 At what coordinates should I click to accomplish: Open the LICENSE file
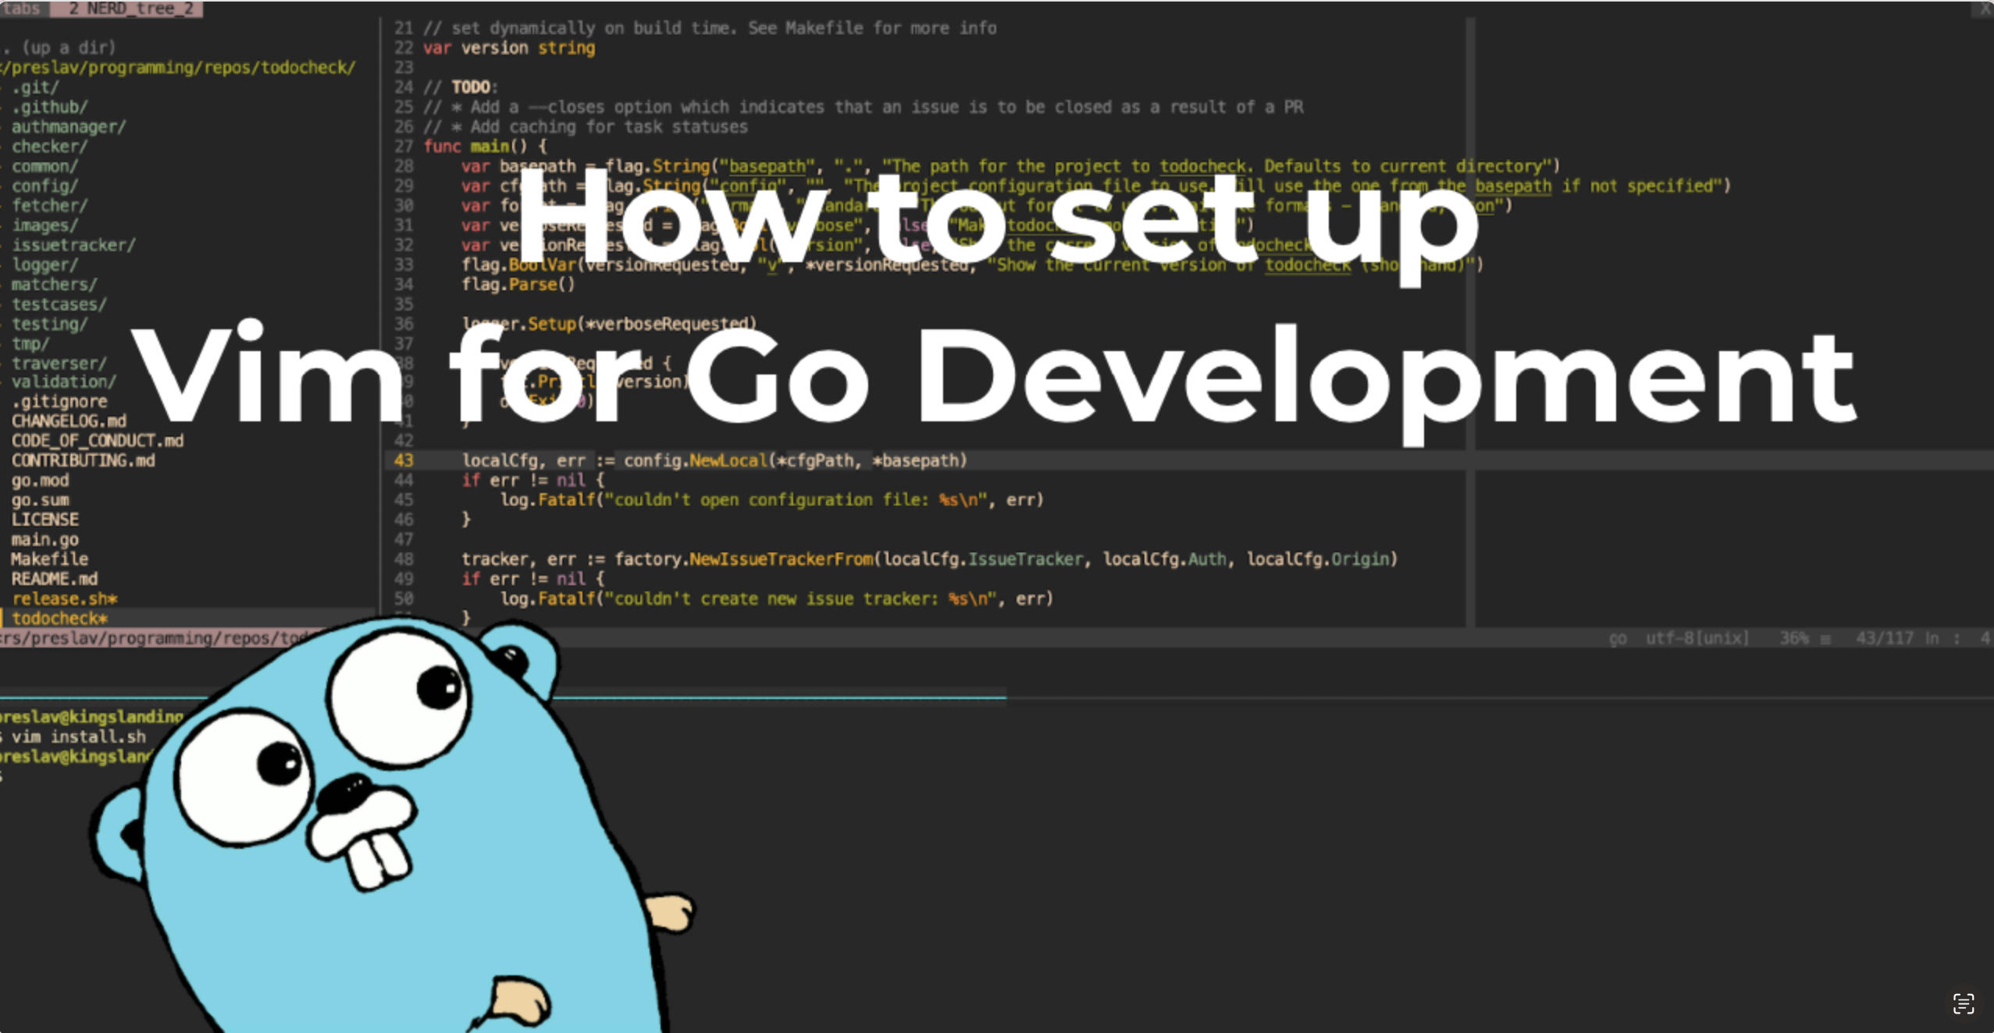45,520
